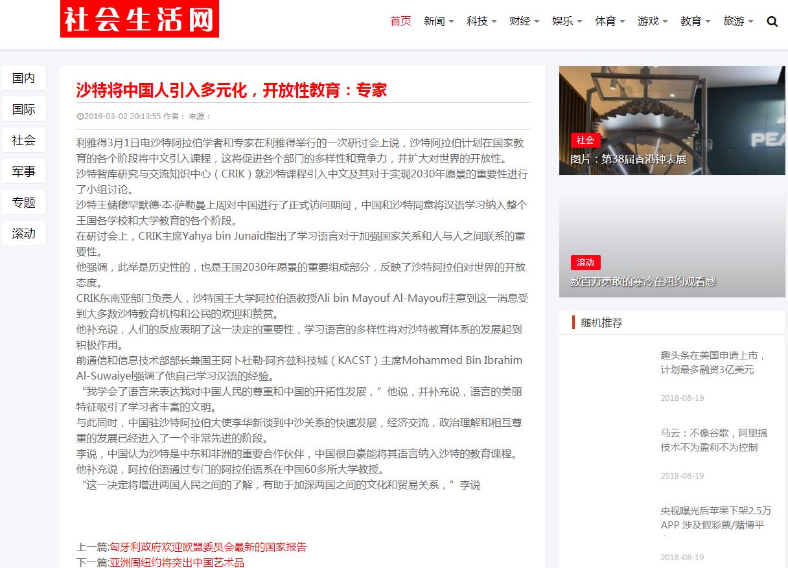The width and height of the screenshot is (788, 568).
Task: Open 央视曝光后苹果下架2.5万APP article
Action: click(x=716, y=518)
